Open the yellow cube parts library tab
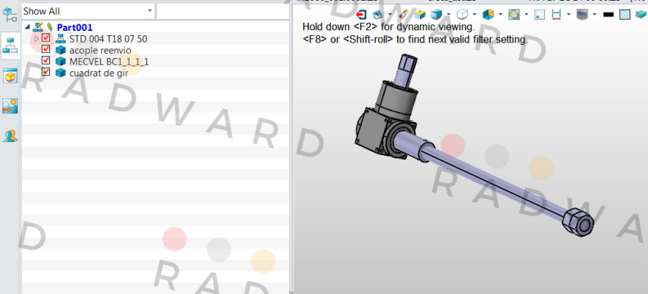Screen dimensions: 648x294 [10, 76]
